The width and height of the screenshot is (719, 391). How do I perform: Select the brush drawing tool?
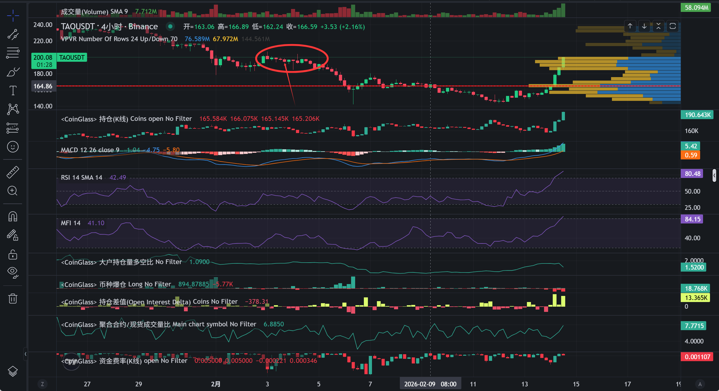(13, 72)
